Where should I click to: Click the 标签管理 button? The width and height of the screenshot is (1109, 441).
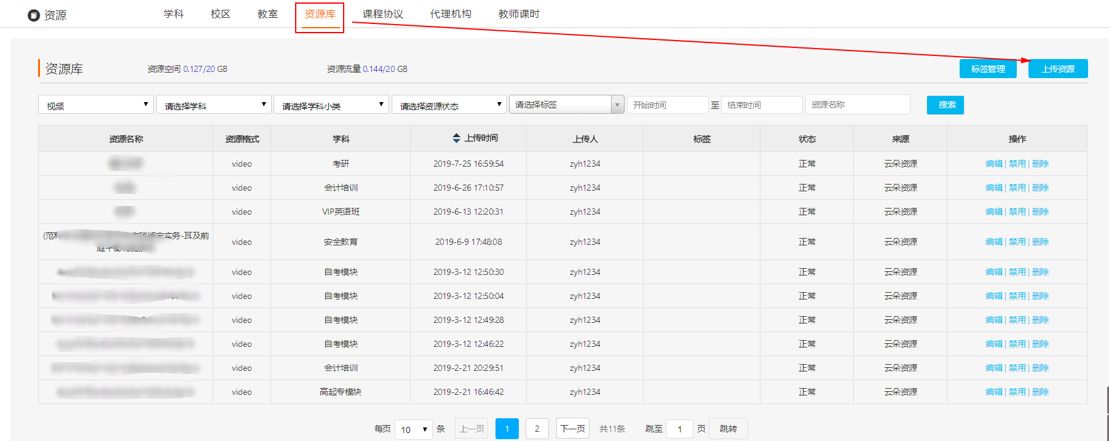click(988, 69)
